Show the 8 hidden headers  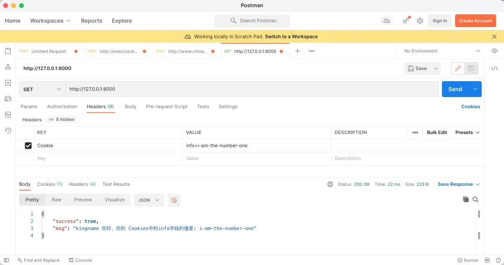[62, 119]
